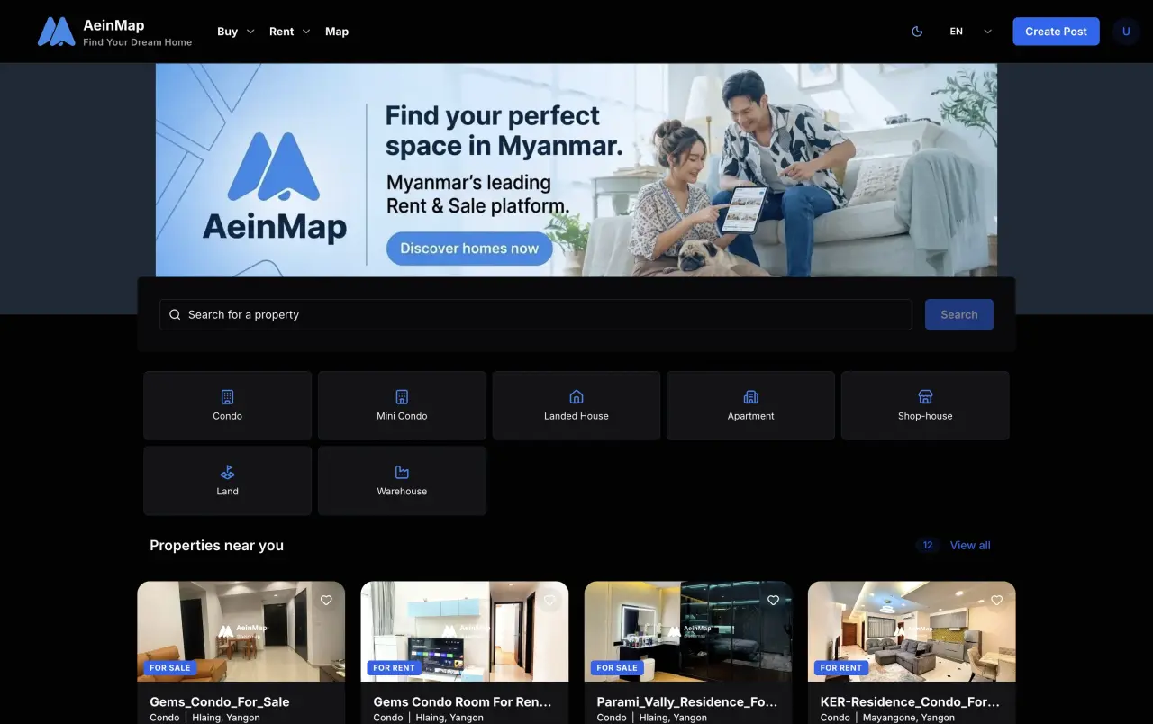This screenshot has height=724, width=1153.
Task: Click the Land category icon
Action: pyautogui.click(x=228, y=472)
